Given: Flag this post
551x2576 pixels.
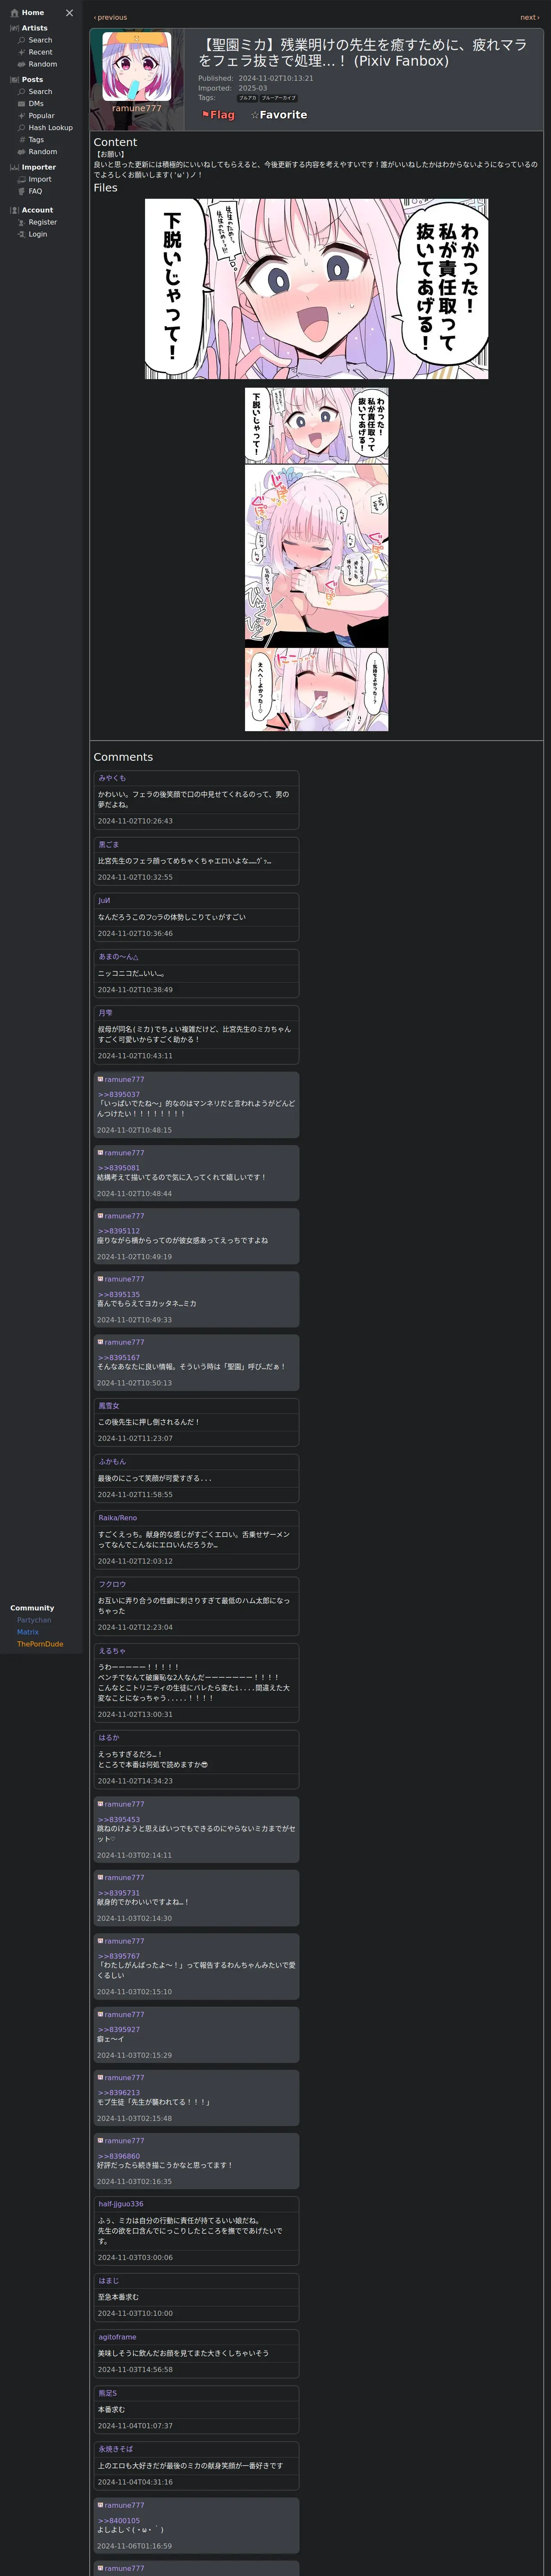Looking at the screenshot, I should (218, 115).
